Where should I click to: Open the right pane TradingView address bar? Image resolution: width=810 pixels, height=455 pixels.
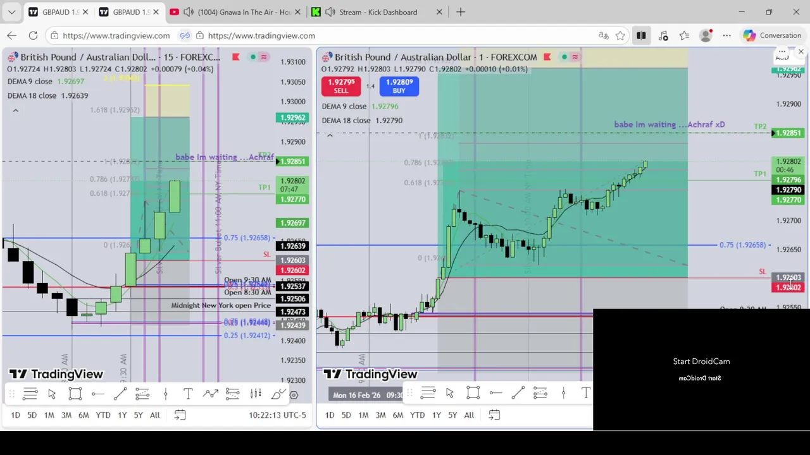(261, 35)
